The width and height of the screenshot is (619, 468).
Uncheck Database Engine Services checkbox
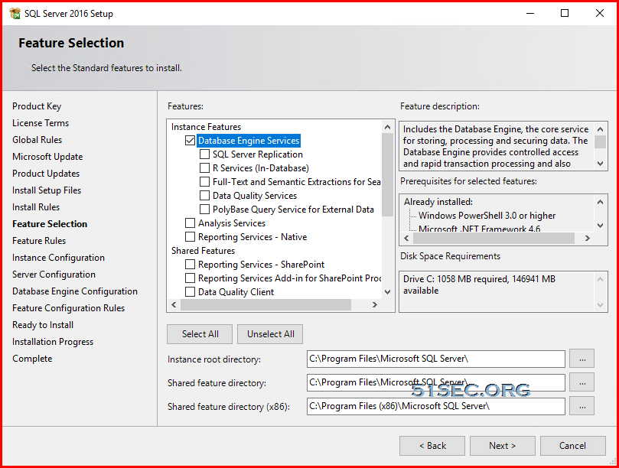(190, 141)
